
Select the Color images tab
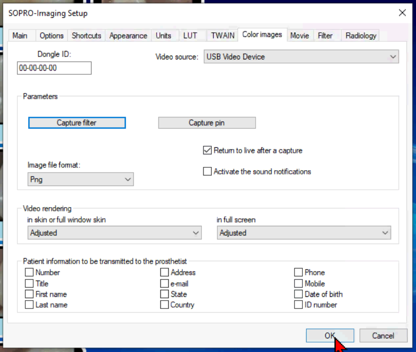click(262, 35)
